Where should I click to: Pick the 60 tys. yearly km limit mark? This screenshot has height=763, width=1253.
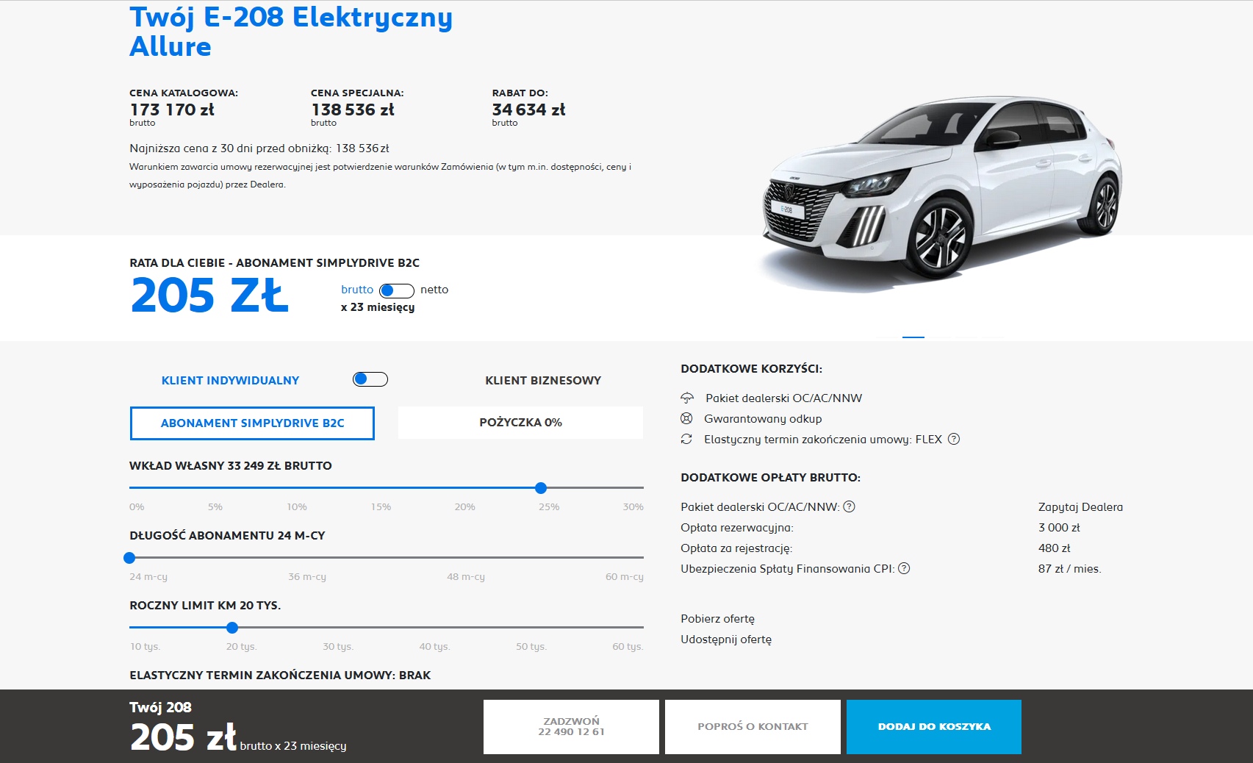(628, 647)
